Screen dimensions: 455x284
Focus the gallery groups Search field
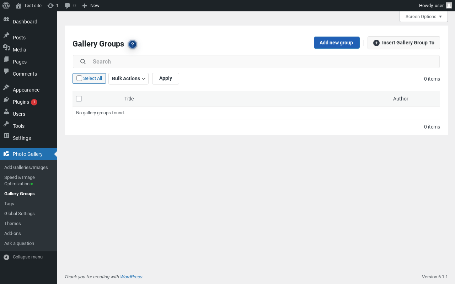(263, 62)
